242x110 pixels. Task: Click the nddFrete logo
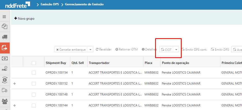click(18, 5)
